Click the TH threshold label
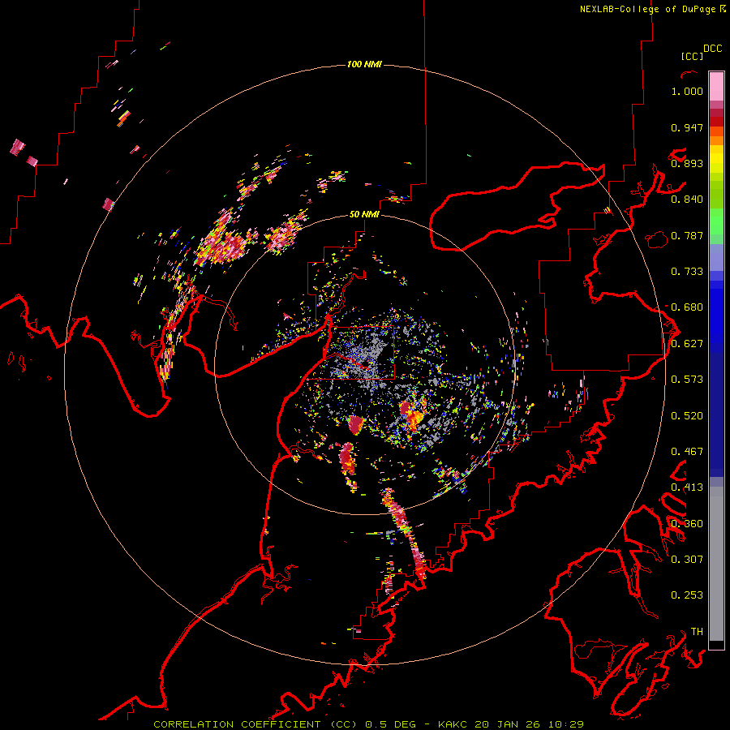Image resolution: width=730 pixels, height=730 pixels. (x=697, y=632)
